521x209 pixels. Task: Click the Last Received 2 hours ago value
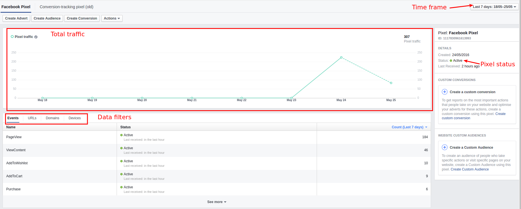coord(470,66)
